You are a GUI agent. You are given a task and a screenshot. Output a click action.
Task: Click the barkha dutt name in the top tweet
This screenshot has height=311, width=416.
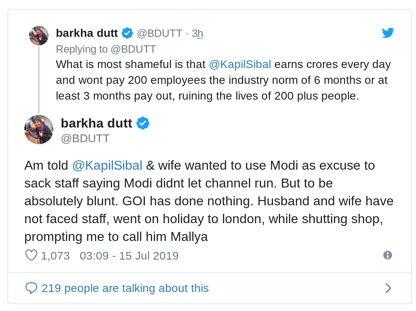click(87, 33)
